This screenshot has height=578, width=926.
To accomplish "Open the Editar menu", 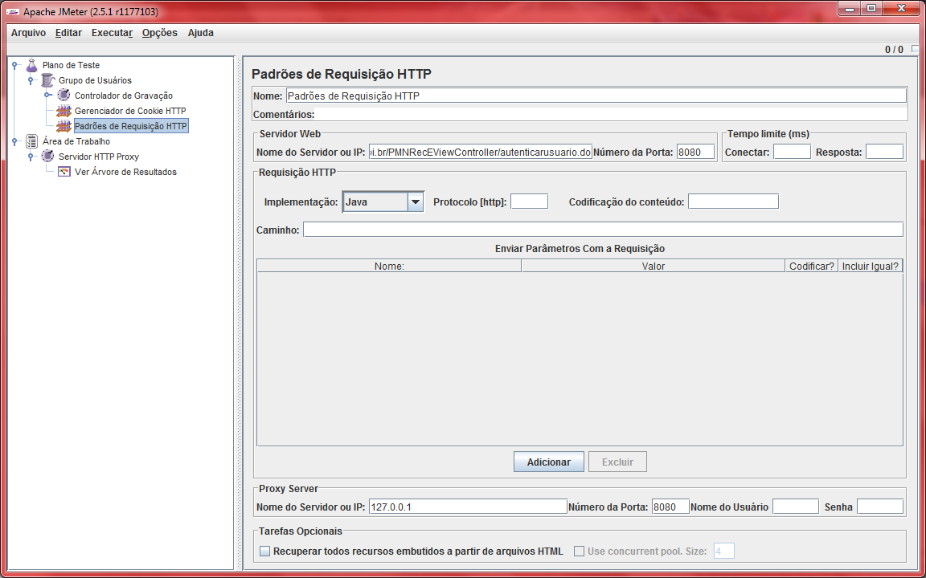I will coord(68,33).
